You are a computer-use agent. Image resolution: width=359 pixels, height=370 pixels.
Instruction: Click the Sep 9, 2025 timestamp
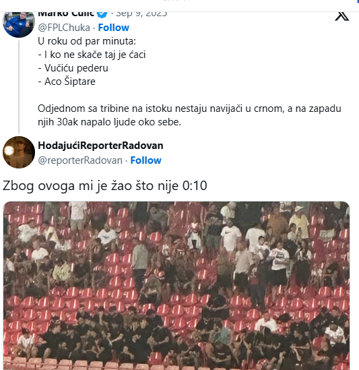tap(141, 14)
